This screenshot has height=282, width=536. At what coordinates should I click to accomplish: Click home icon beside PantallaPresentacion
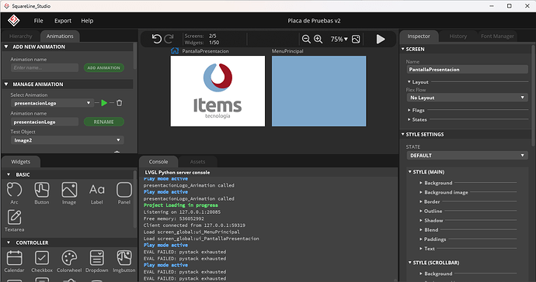(175, 51)
